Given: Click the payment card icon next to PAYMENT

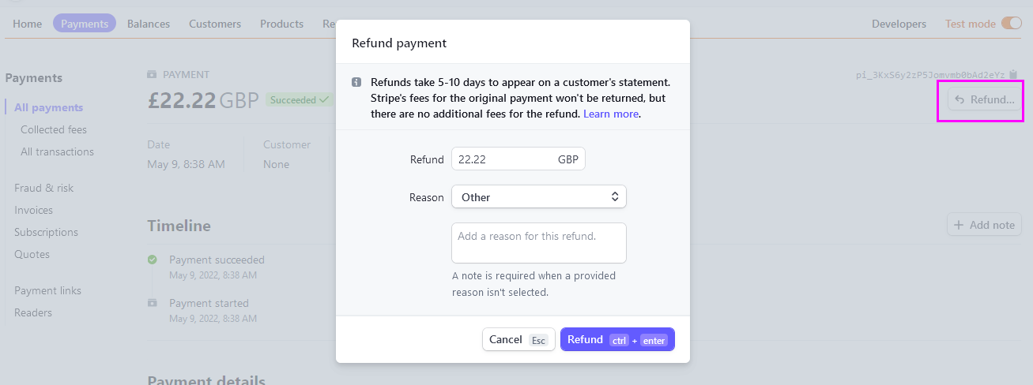Looking at the screenshot, I should click(152, 74).
